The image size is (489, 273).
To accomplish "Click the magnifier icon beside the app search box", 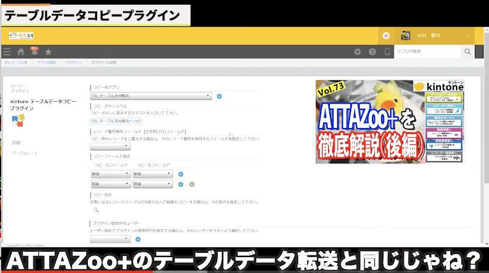I will click(468, 52).
